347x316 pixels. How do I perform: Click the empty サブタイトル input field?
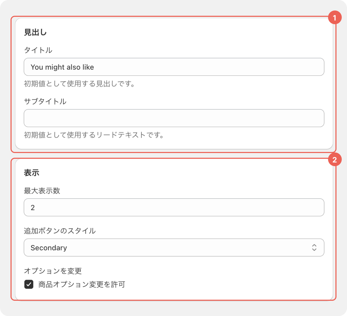(173, 118)
